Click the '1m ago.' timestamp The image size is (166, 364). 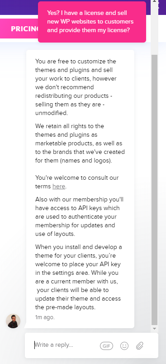(45, 317)
